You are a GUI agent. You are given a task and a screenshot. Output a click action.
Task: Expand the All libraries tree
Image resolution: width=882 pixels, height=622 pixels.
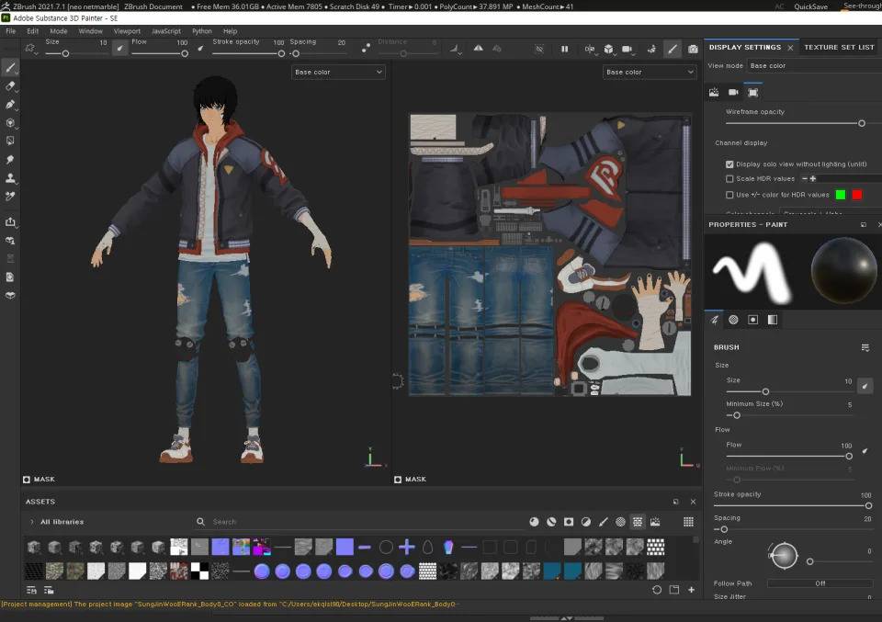pos(31,522)
